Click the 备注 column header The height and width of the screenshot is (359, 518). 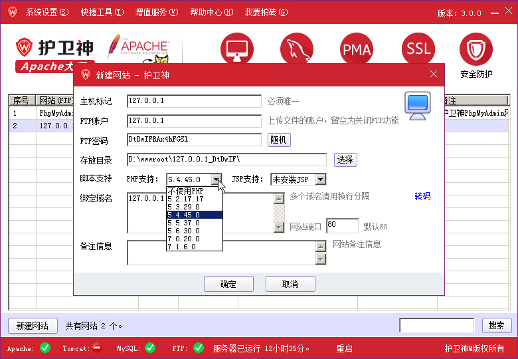tap(475, 100)
